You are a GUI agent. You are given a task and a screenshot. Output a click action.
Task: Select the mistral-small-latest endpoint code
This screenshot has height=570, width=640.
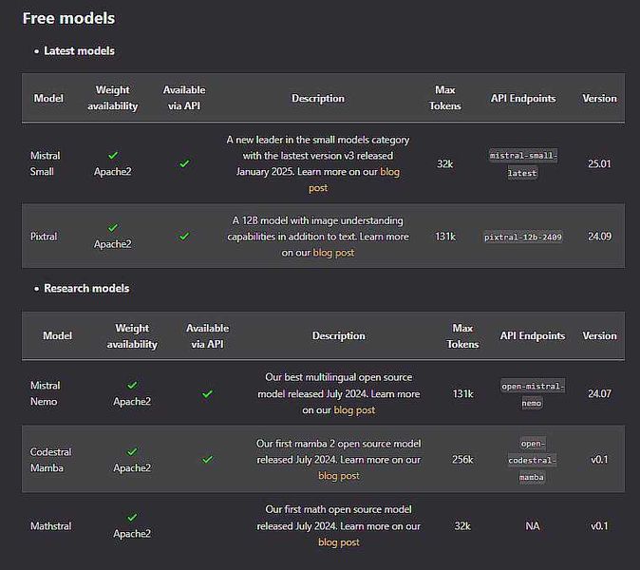[523, 164]
